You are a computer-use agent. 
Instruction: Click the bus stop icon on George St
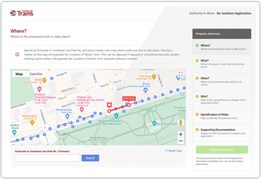[52, 78]
